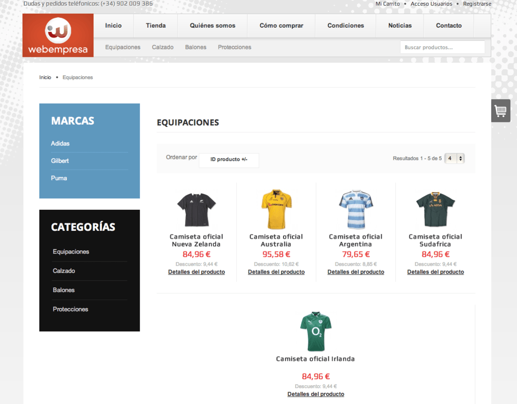View Detalles del producto for Nueva Zelanda
The image size is (517, 404).
point(196,272)
